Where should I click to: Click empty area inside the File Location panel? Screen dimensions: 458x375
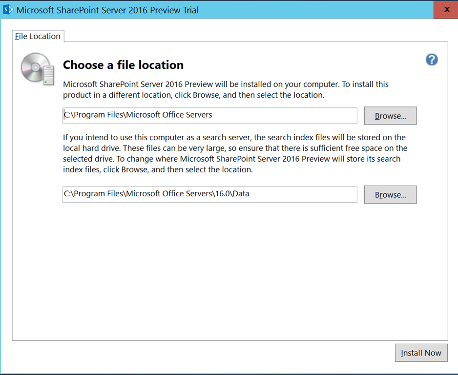[x=230, y=271]
